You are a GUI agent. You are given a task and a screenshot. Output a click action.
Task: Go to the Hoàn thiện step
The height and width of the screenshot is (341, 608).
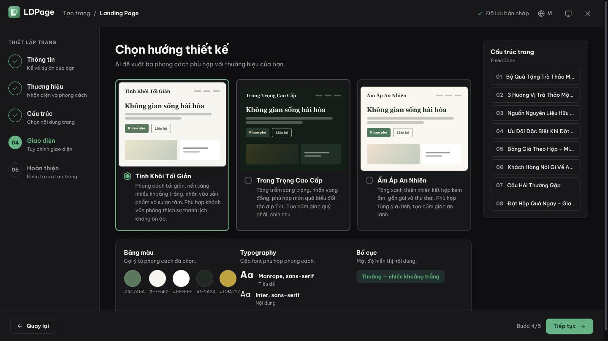(50, 172)
